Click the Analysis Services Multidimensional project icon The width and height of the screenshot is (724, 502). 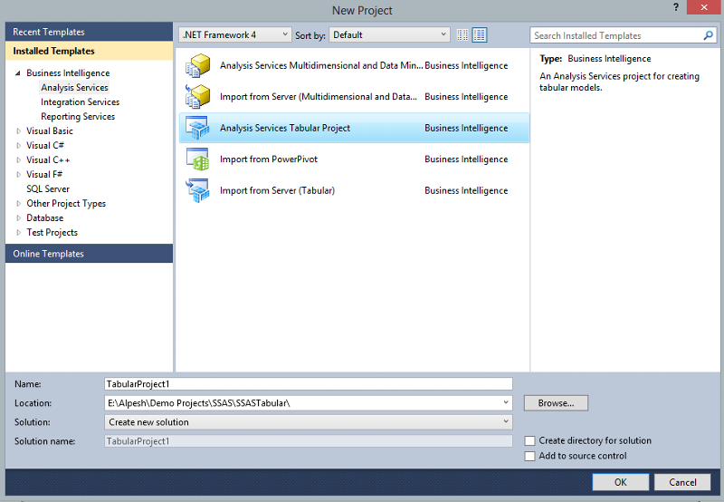(197, 65)
